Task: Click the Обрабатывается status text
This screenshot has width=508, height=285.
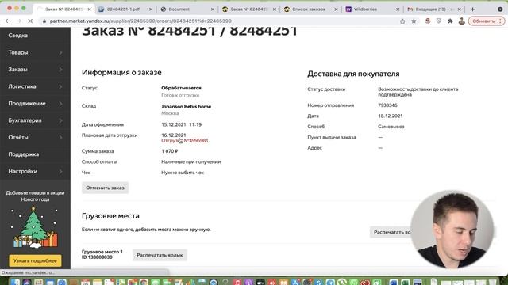Action: (181, 88)
